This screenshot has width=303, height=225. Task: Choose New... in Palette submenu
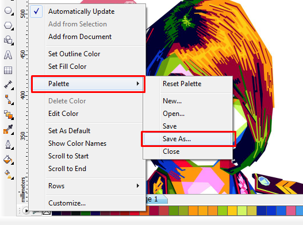coord(188,101)
